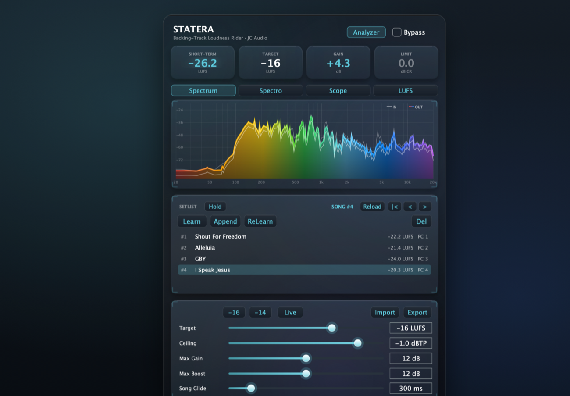Select song #1 Shout For Freedom
The width and height of the screenshot is (570, 396).
[304, 236]
